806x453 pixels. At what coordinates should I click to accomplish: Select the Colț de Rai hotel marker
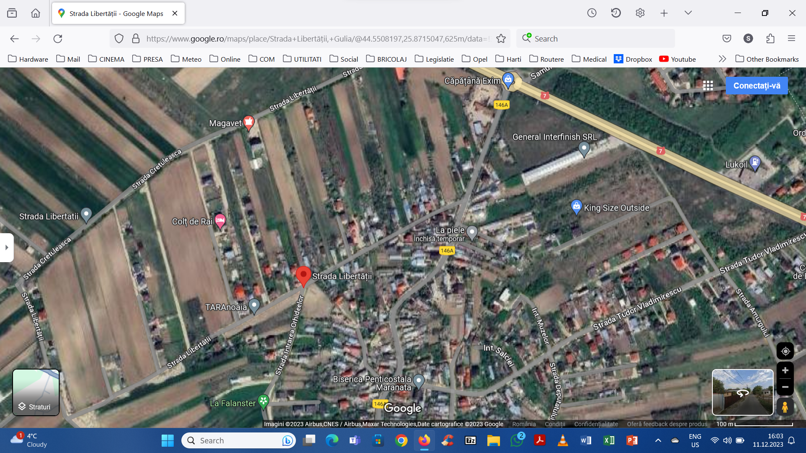click(220, 220)
